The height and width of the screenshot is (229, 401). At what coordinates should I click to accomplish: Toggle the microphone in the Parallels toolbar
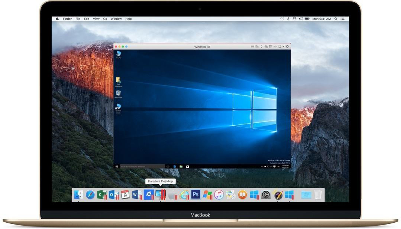pyautogui.click(x=262, y=46)
